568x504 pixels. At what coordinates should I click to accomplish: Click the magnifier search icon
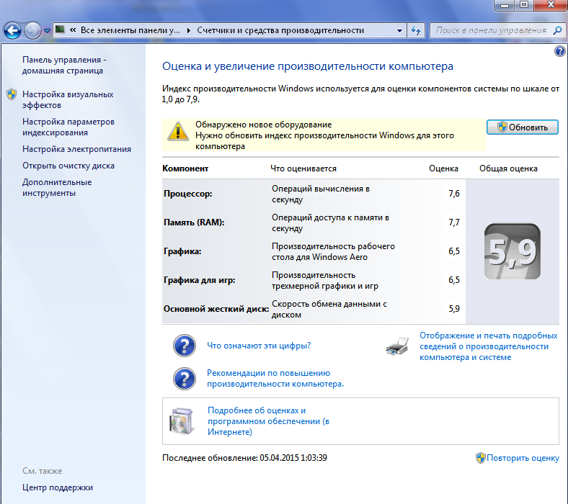coord(558,30)
